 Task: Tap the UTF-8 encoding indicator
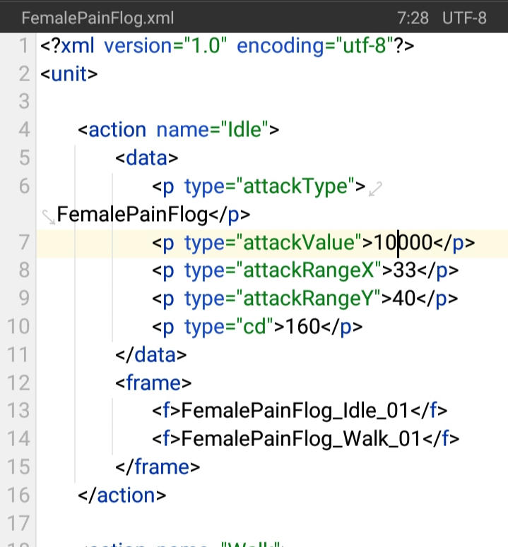[464, 18]
